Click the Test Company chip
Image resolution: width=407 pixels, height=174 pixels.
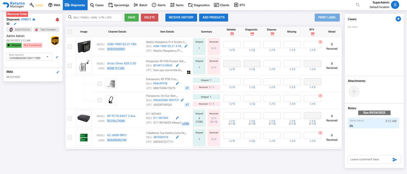47,30
